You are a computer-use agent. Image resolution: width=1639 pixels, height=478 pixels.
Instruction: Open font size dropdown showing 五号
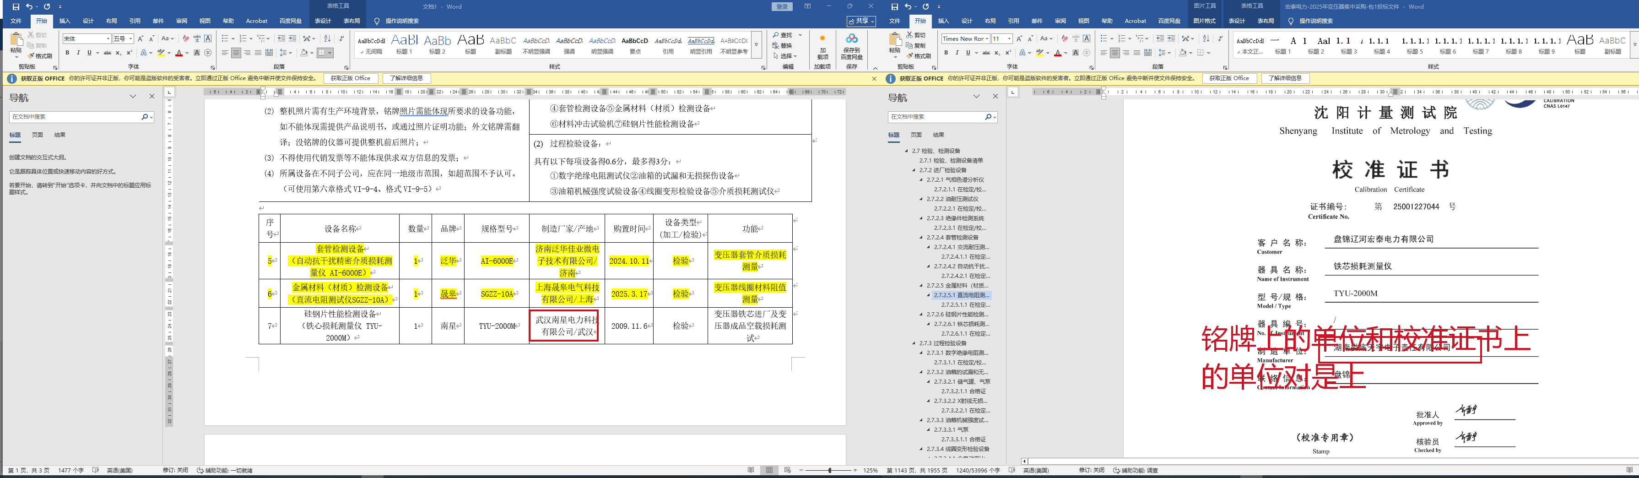(x=130, y=39)
